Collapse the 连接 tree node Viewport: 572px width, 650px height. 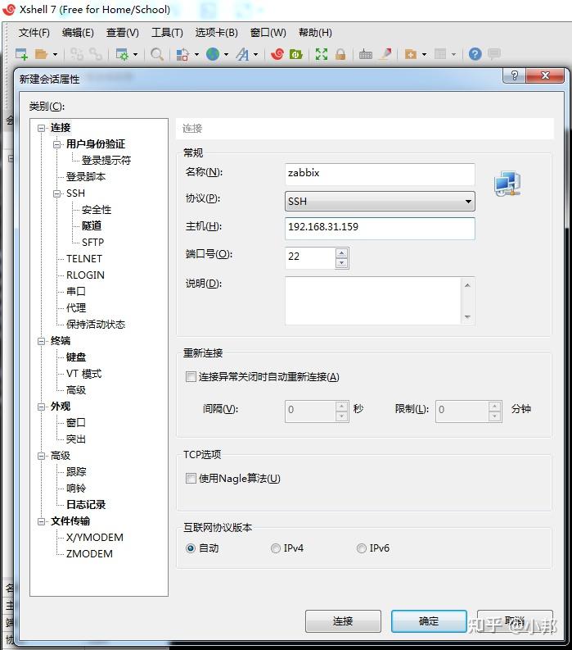(x=41, y=128)
